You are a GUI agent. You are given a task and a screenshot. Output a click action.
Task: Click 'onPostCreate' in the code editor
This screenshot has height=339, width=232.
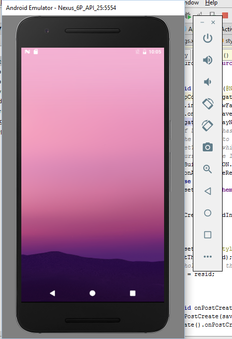(213, 308)
